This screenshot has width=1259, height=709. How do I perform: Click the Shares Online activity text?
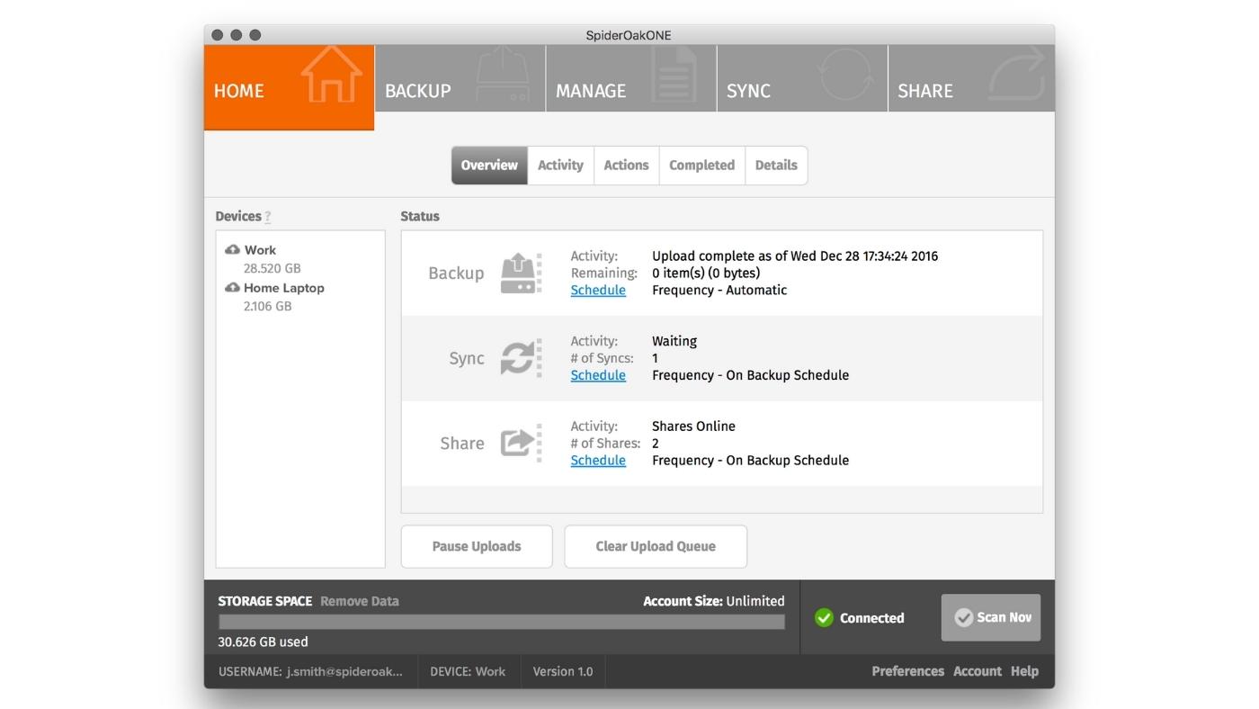(693, 426)
